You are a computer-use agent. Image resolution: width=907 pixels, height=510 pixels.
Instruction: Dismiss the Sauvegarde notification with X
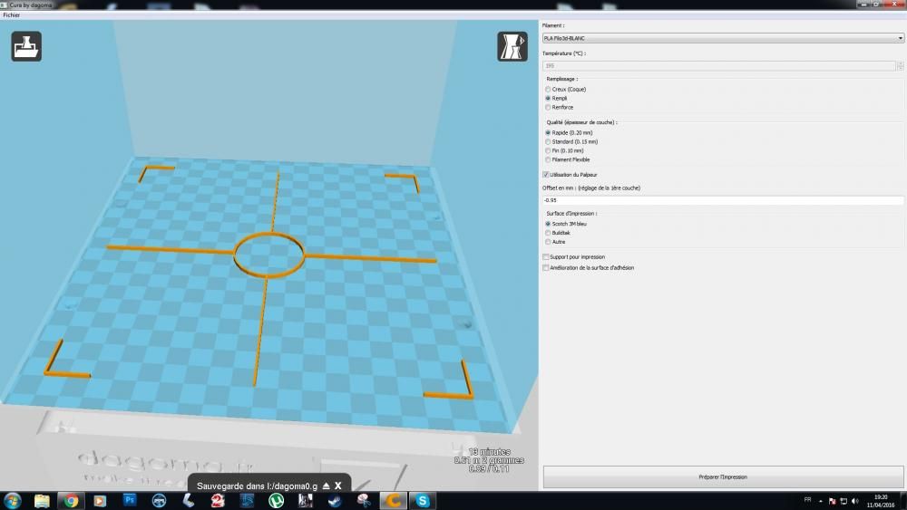pos(338,486)
